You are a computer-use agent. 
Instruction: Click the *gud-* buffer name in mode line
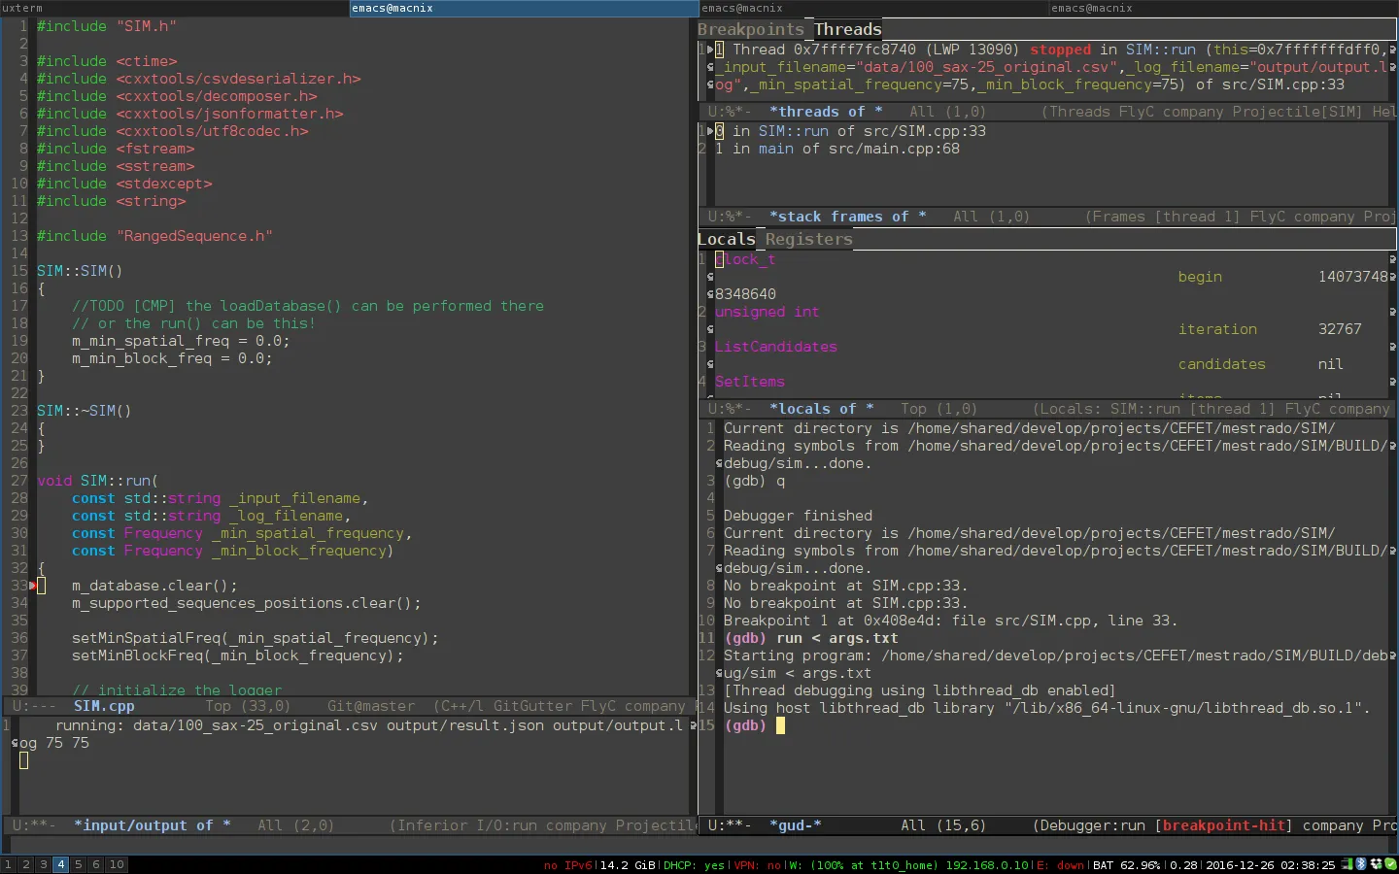795,825
